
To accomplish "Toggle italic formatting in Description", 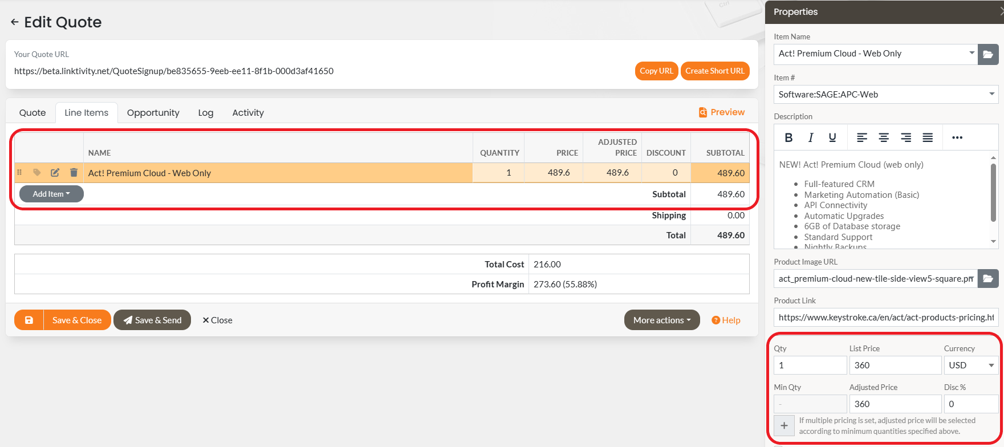I will (810, 137).
